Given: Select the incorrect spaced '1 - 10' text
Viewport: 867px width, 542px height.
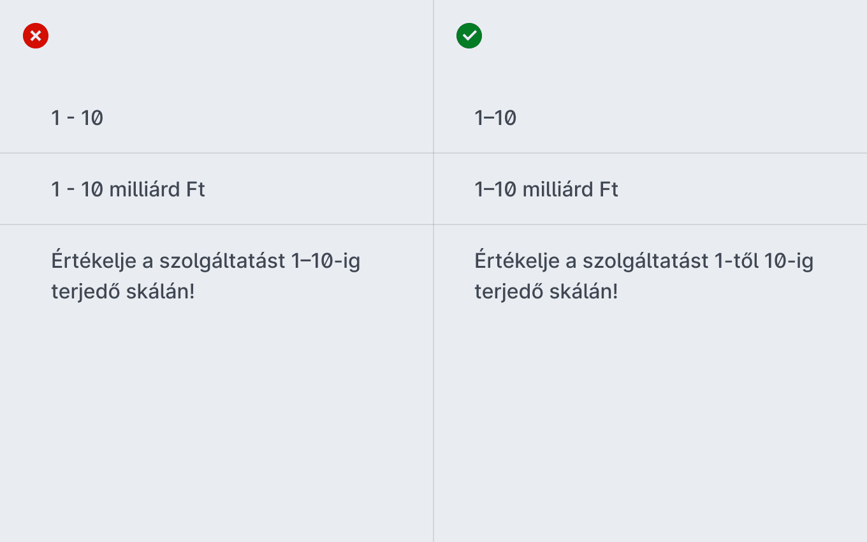Looking at the screenshot, I should coord(77,118).
